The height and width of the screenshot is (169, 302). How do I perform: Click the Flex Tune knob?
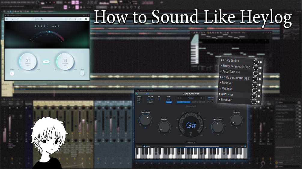(164, 127)
